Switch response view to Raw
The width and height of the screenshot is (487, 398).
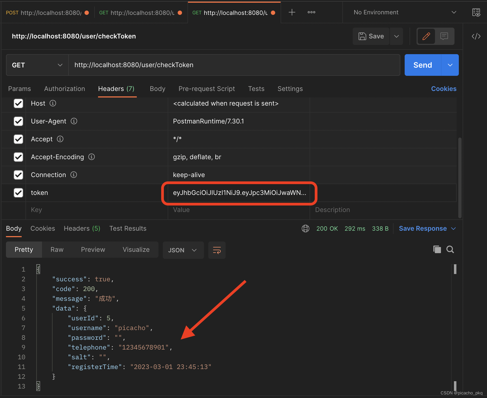point(57,250)
